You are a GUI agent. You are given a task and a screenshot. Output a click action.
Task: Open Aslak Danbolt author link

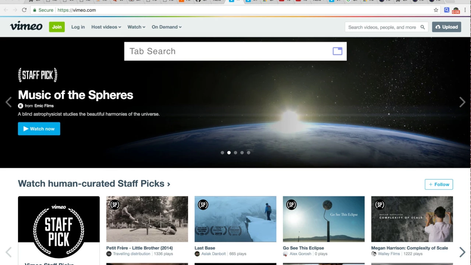pos(214,254)
